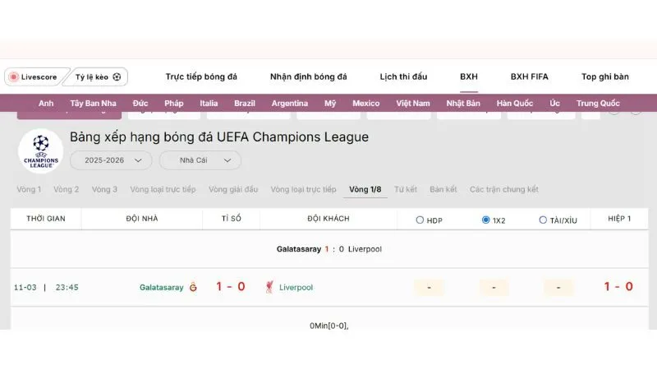Click the soccer ball icon on Tỷ lệ kèo
Screen dimensions: 657x370
[117, 77]
